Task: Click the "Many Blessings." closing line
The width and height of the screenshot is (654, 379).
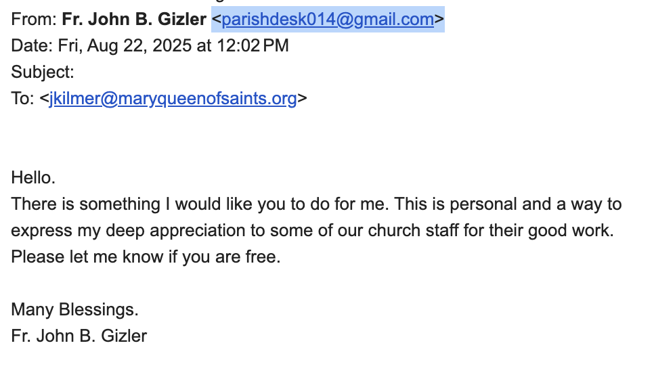Action: point(74,310)
